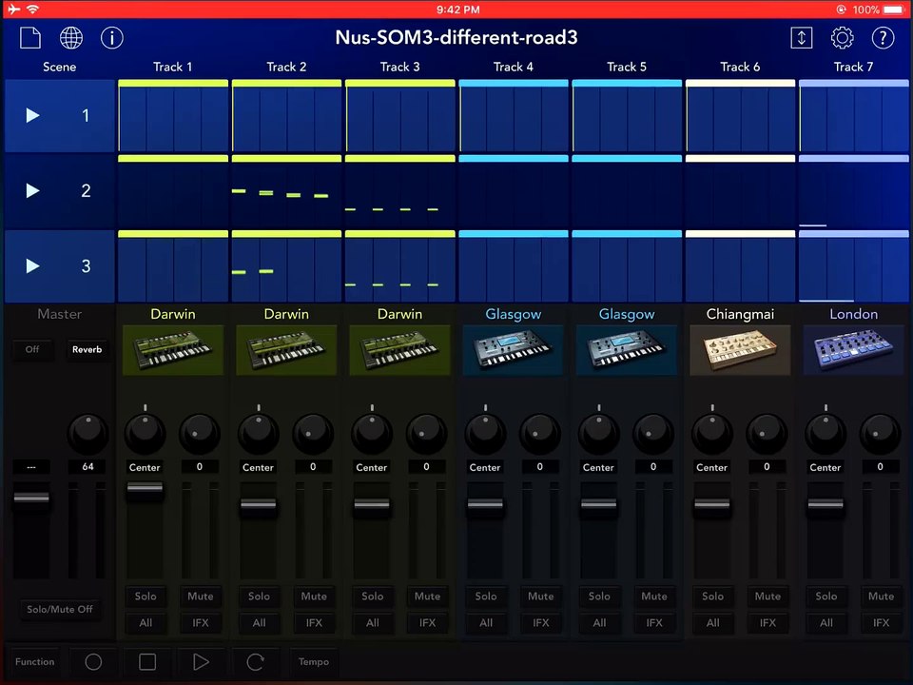The width and height of the screenshot is (913, 685).
Task: Select Track 4 header
Action: coord(513,67)
